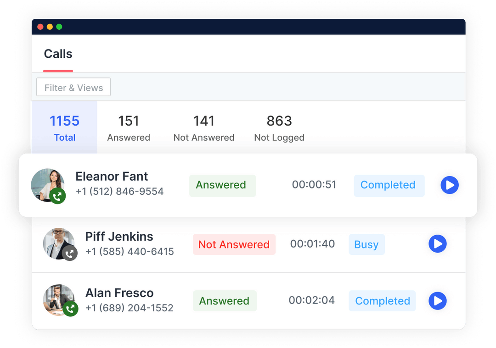Click the green window maximize dot
This screenshot has height=348, width=496.
pyautogui.click(x=59, y=27)
